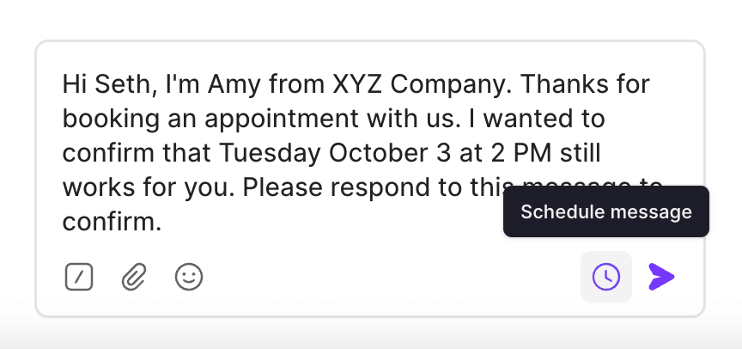The height and width of the screenshot is (349, 742).
Task: Send the message with the purple arrow
Action: point(661,277)
